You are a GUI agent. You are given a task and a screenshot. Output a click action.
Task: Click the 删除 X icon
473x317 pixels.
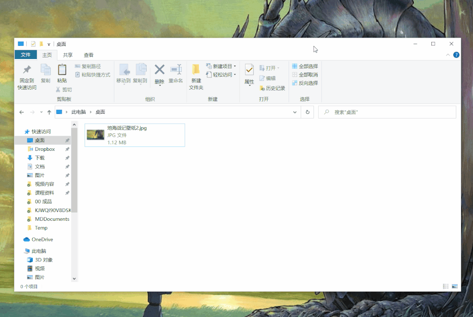tap(159, 70)
